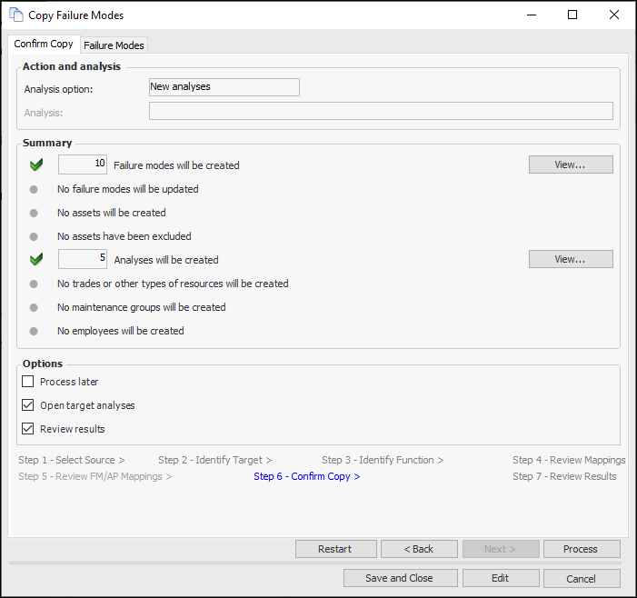
Task: Enable the Process later checkbox
Action: coord(28,382)
